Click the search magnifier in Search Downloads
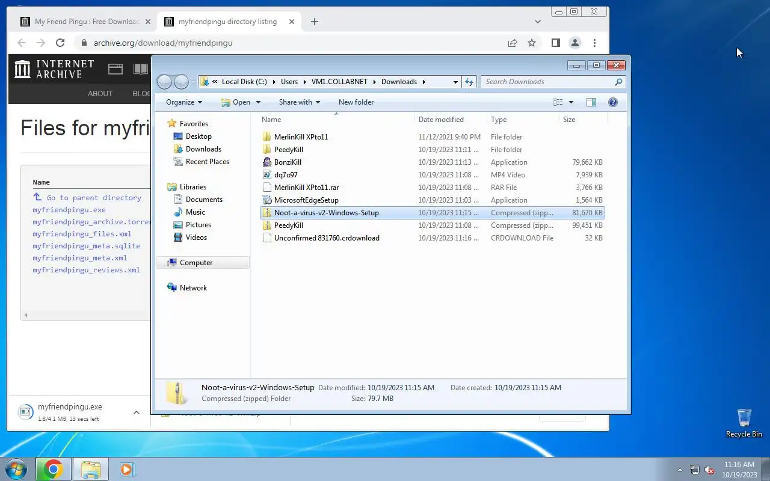 [618, 82]
